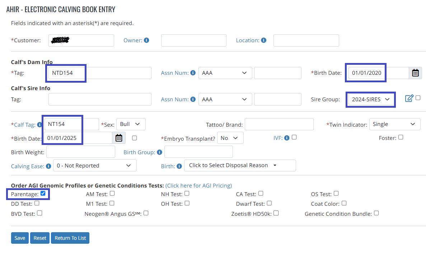Check the Genetic Condition Bundle box
This screenshot has width=426, height=253.
(376, 213)
